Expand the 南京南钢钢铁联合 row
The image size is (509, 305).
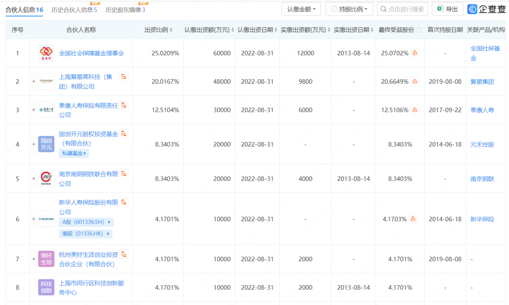click(x=33, y=178)
